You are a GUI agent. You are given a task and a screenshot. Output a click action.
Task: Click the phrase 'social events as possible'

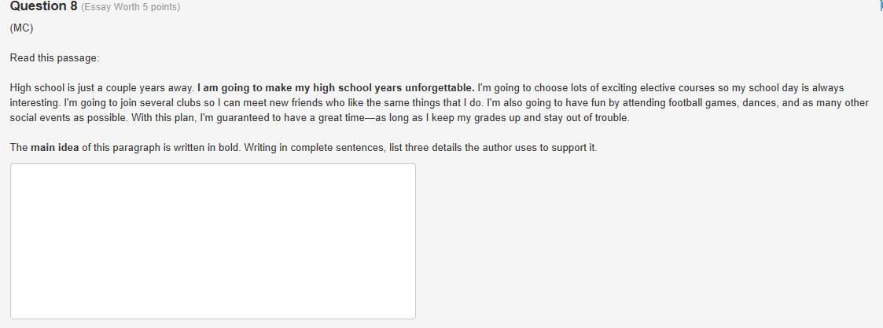click(64, 118)
